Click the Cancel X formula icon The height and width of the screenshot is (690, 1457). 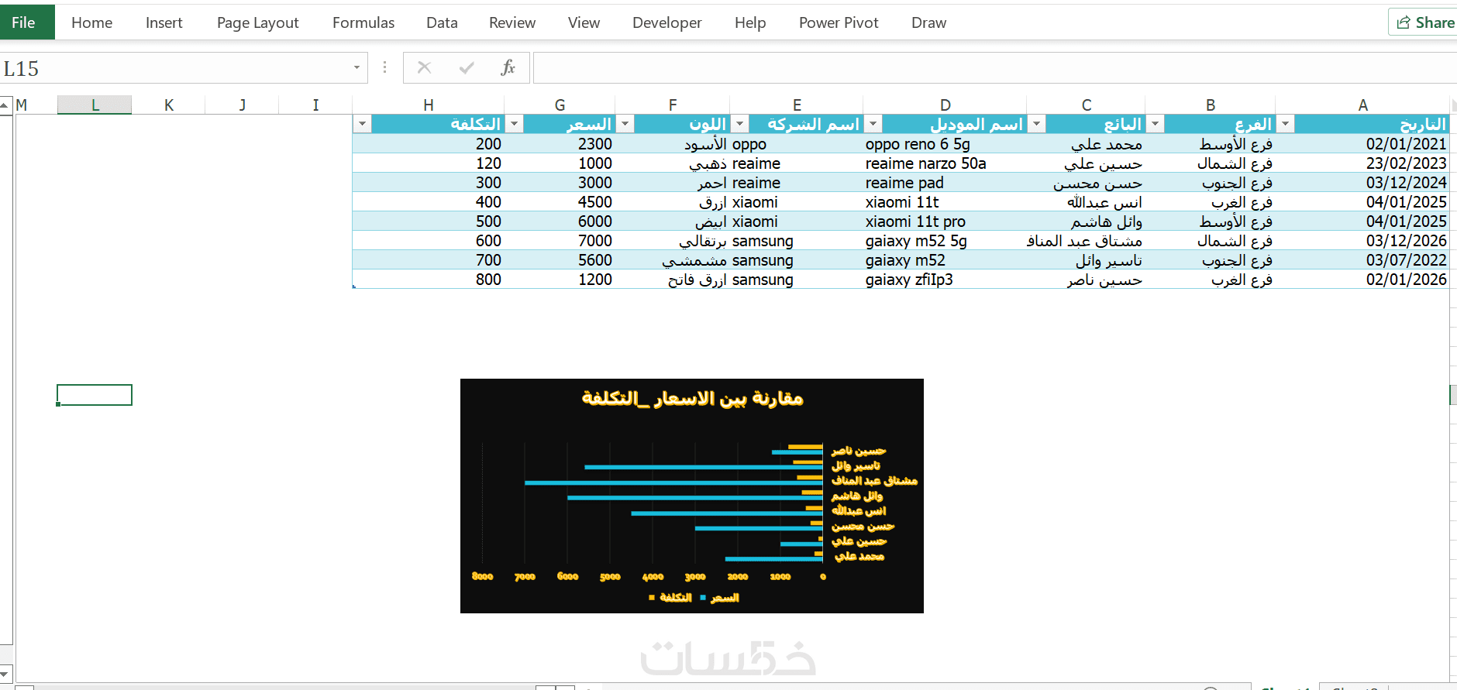coord(424,68)
